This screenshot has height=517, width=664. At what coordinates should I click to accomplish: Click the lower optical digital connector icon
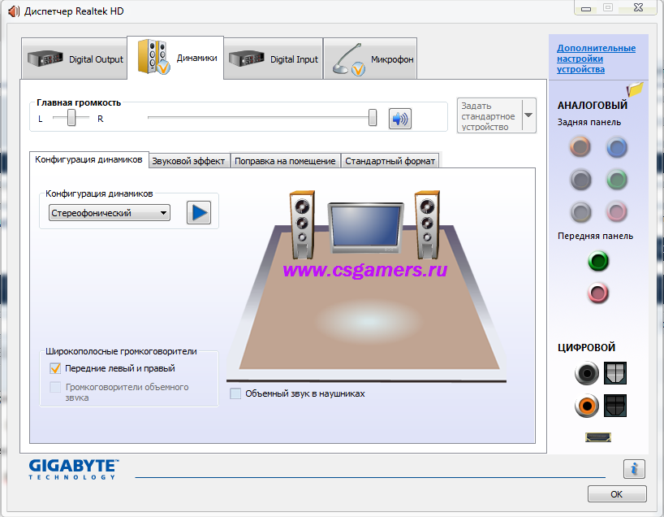(614, 406)
